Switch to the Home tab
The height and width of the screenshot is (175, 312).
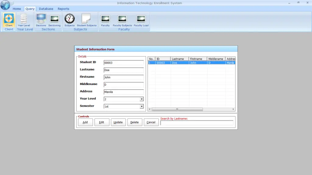17,9
